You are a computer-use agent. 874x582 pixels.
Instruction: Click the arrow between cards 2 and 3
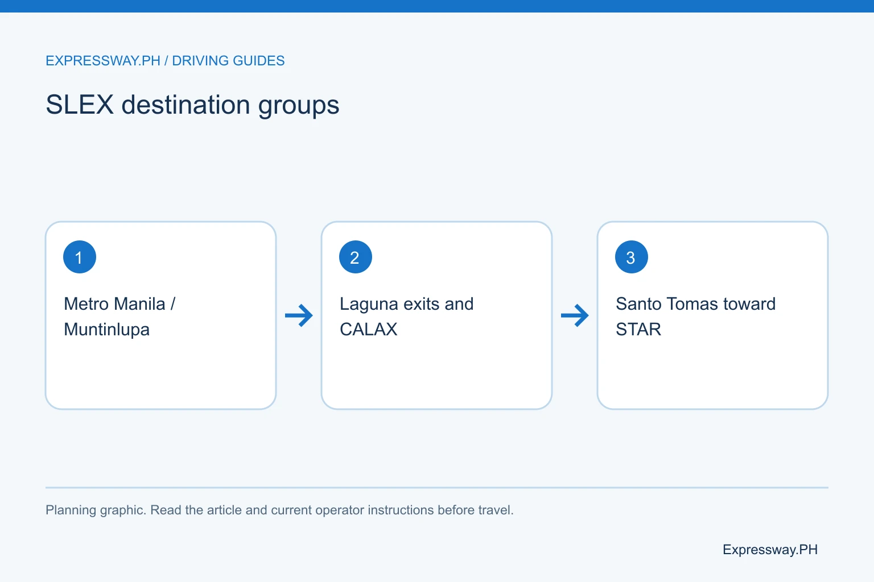[x=575, y=315]
